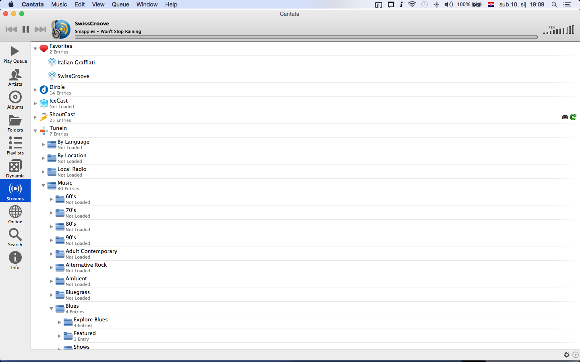Search ShoutCast with binoculars icon
The width and height of the screenshot is (580, 362).
tap(565, 117)
